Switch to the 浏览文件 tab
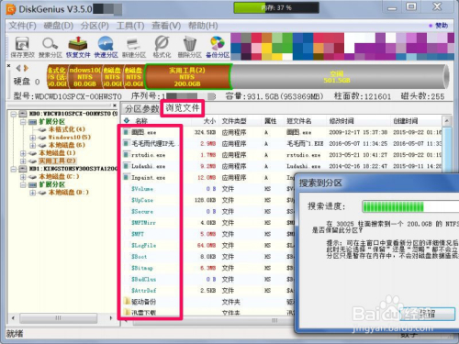 coord(183,108)
